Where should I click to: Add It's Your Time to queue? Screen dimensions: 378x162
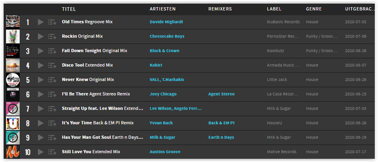click(x=52, y=123)
